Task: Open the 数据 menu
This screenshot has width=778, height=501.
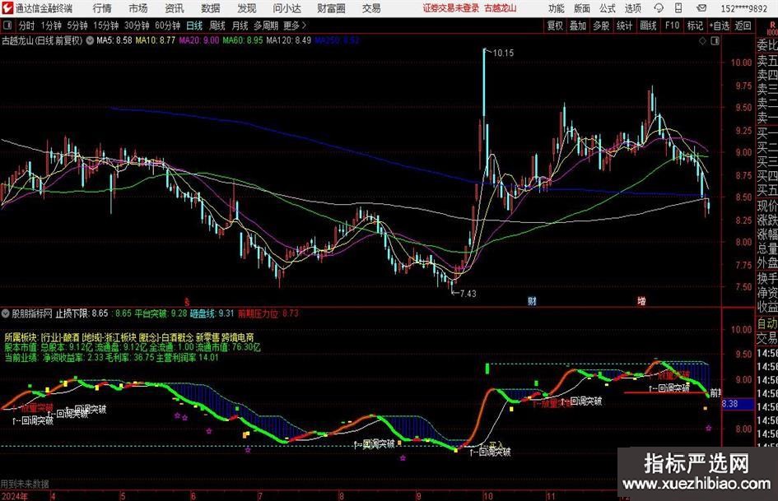Action: tap(211, 8)
